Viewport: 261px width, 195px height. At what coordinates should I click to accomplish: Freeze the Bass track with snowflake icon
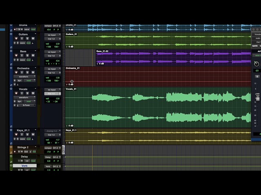(18, 60)
